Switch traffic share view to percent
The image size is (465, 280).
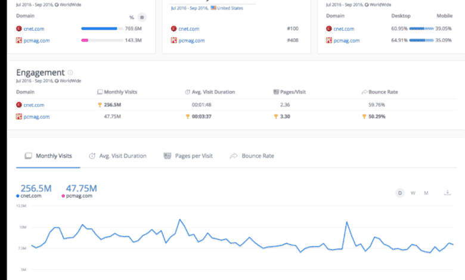(131, 17)
